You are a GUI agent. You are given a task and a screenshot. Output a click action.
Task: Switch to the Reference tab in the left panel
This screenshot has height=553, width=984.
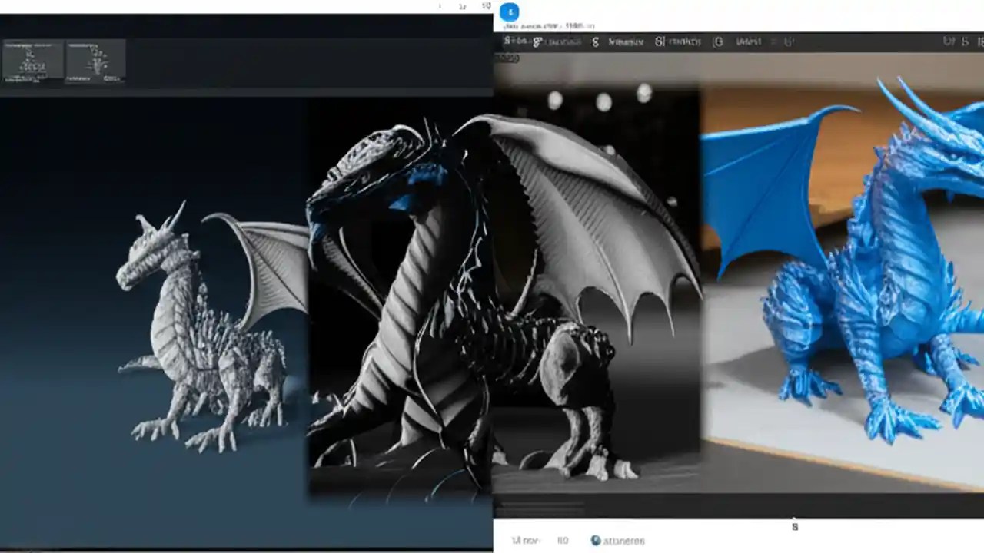(x=79, y=78)
